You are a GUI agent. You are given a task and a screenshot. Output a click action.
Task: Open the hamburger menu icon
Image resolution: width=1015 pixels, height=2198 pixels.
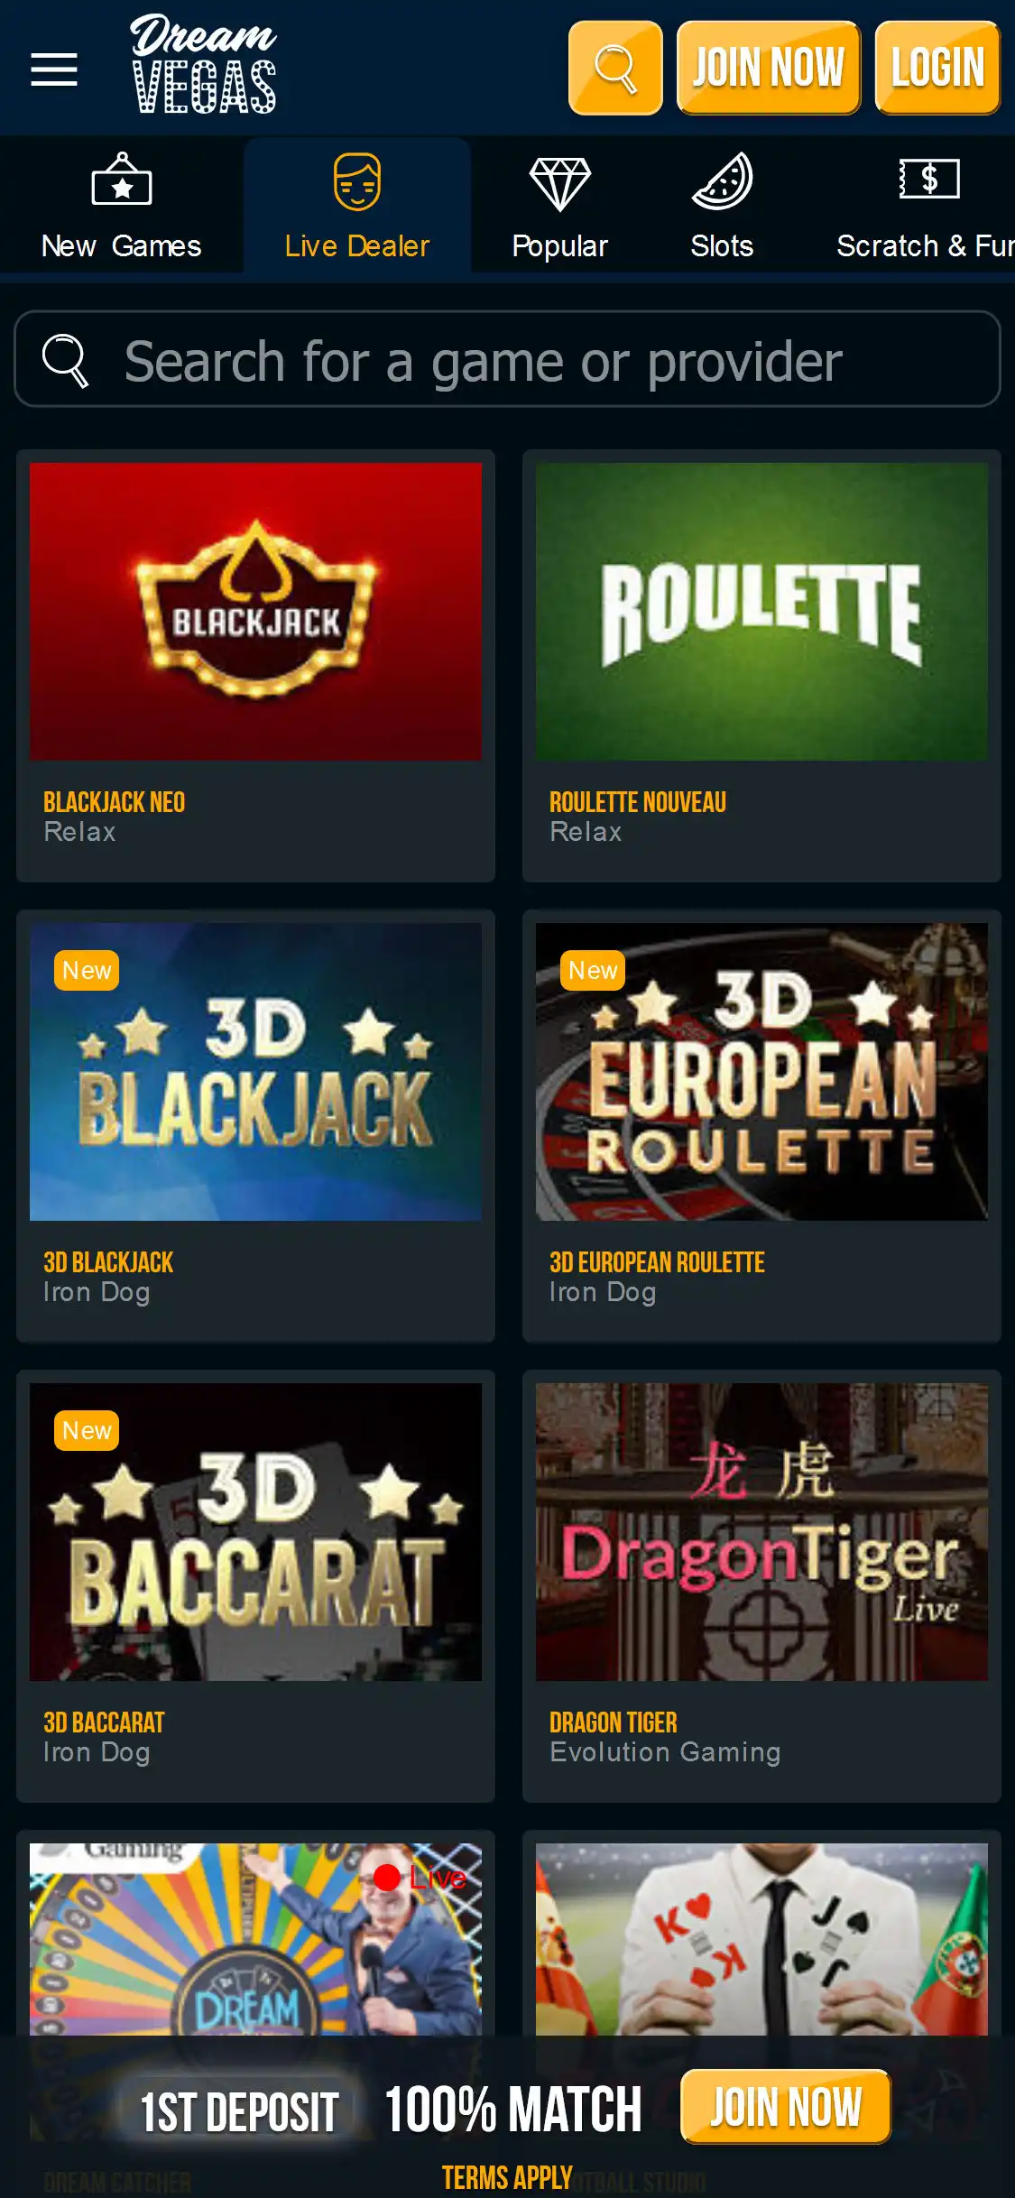[x=54, y=69]
